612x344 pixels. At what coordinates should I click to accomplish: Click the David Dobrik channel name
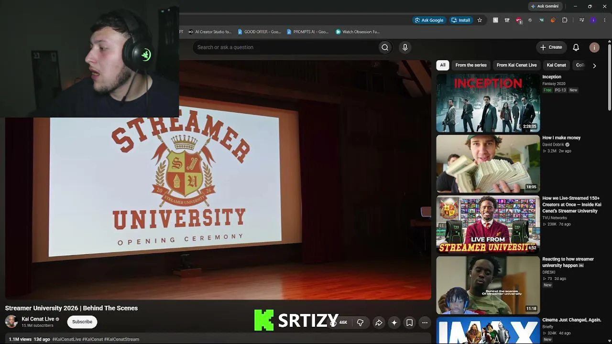pyautogui.click(x=553, y=145)
